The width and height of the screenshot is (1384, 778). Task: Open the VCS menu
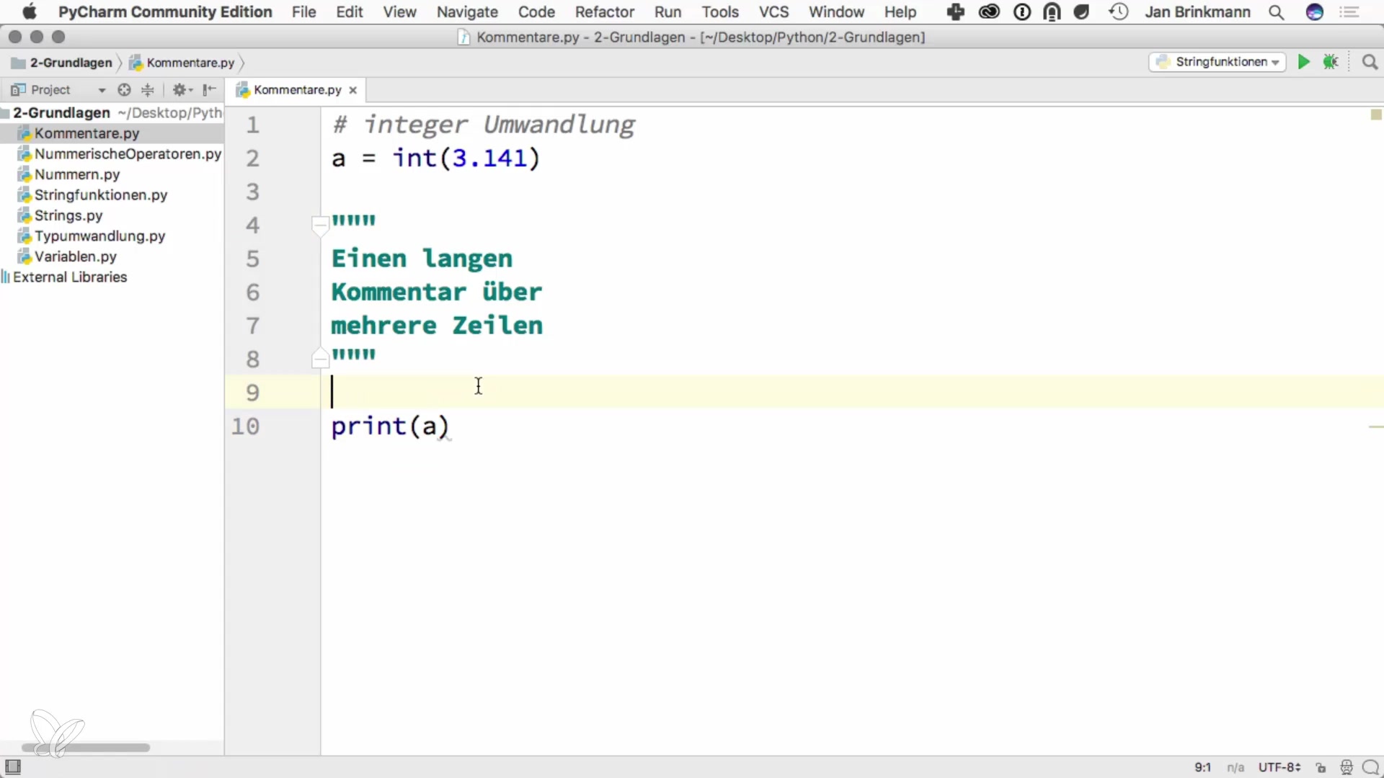pyautogui.click(x=773, y=12)
